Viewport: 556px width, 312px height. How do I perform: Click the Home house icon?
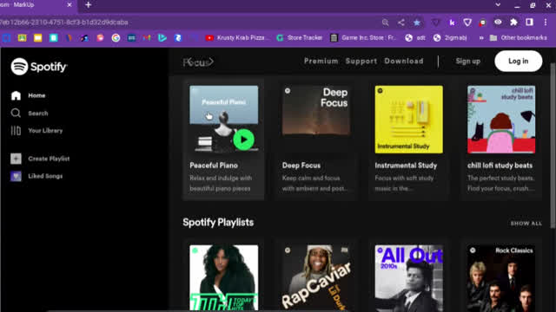pos(16,95)
